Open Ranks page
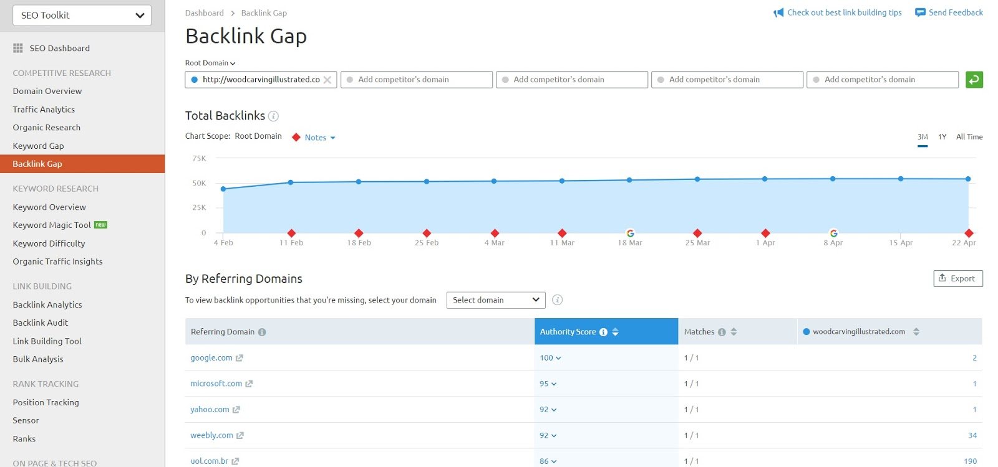 pos(24,439)
